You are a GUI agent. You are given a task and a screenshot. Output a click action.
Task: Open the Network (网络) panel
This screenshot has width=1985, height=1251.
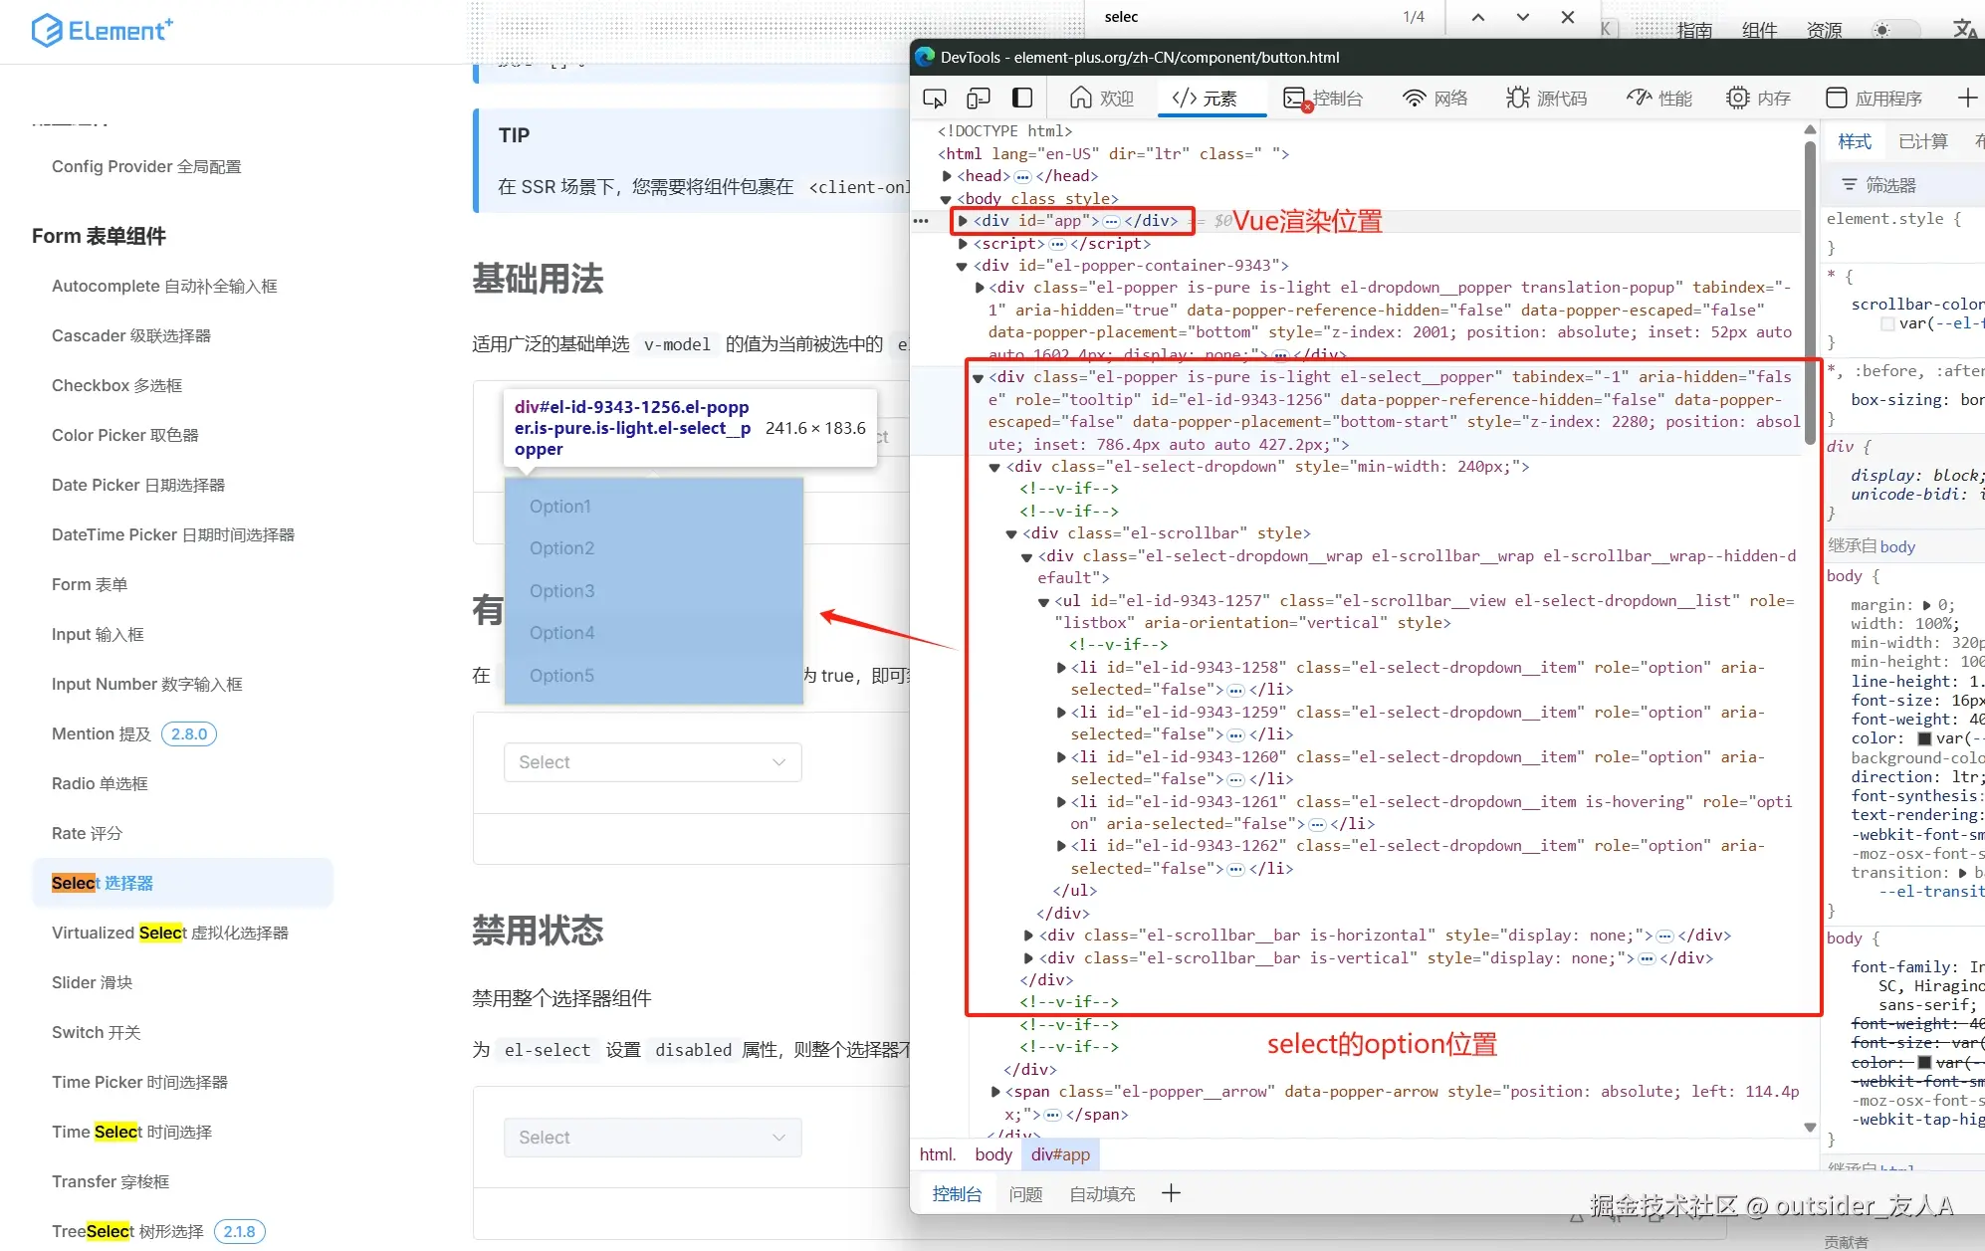(1434, 98)
